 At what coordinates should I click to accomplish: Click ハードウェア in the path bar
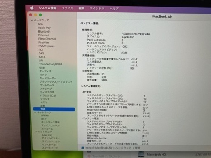(123, 148)
